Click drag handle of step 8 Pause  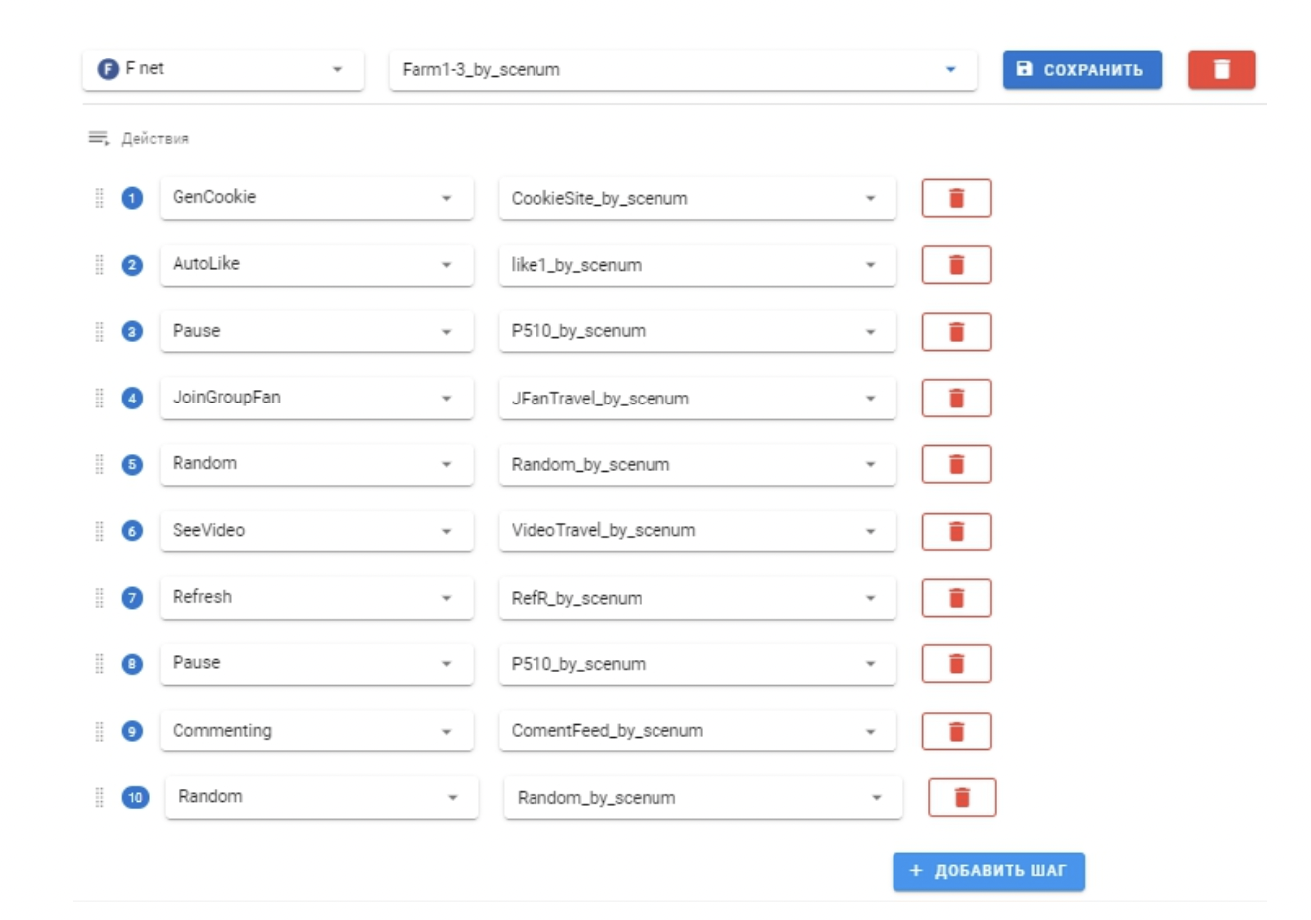click(x=99, y=664)
